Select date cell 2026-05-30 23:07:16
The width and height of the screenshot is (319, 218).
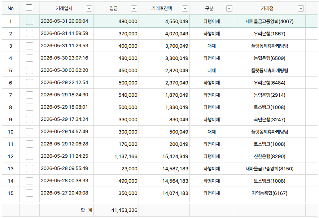coord(65,58)
